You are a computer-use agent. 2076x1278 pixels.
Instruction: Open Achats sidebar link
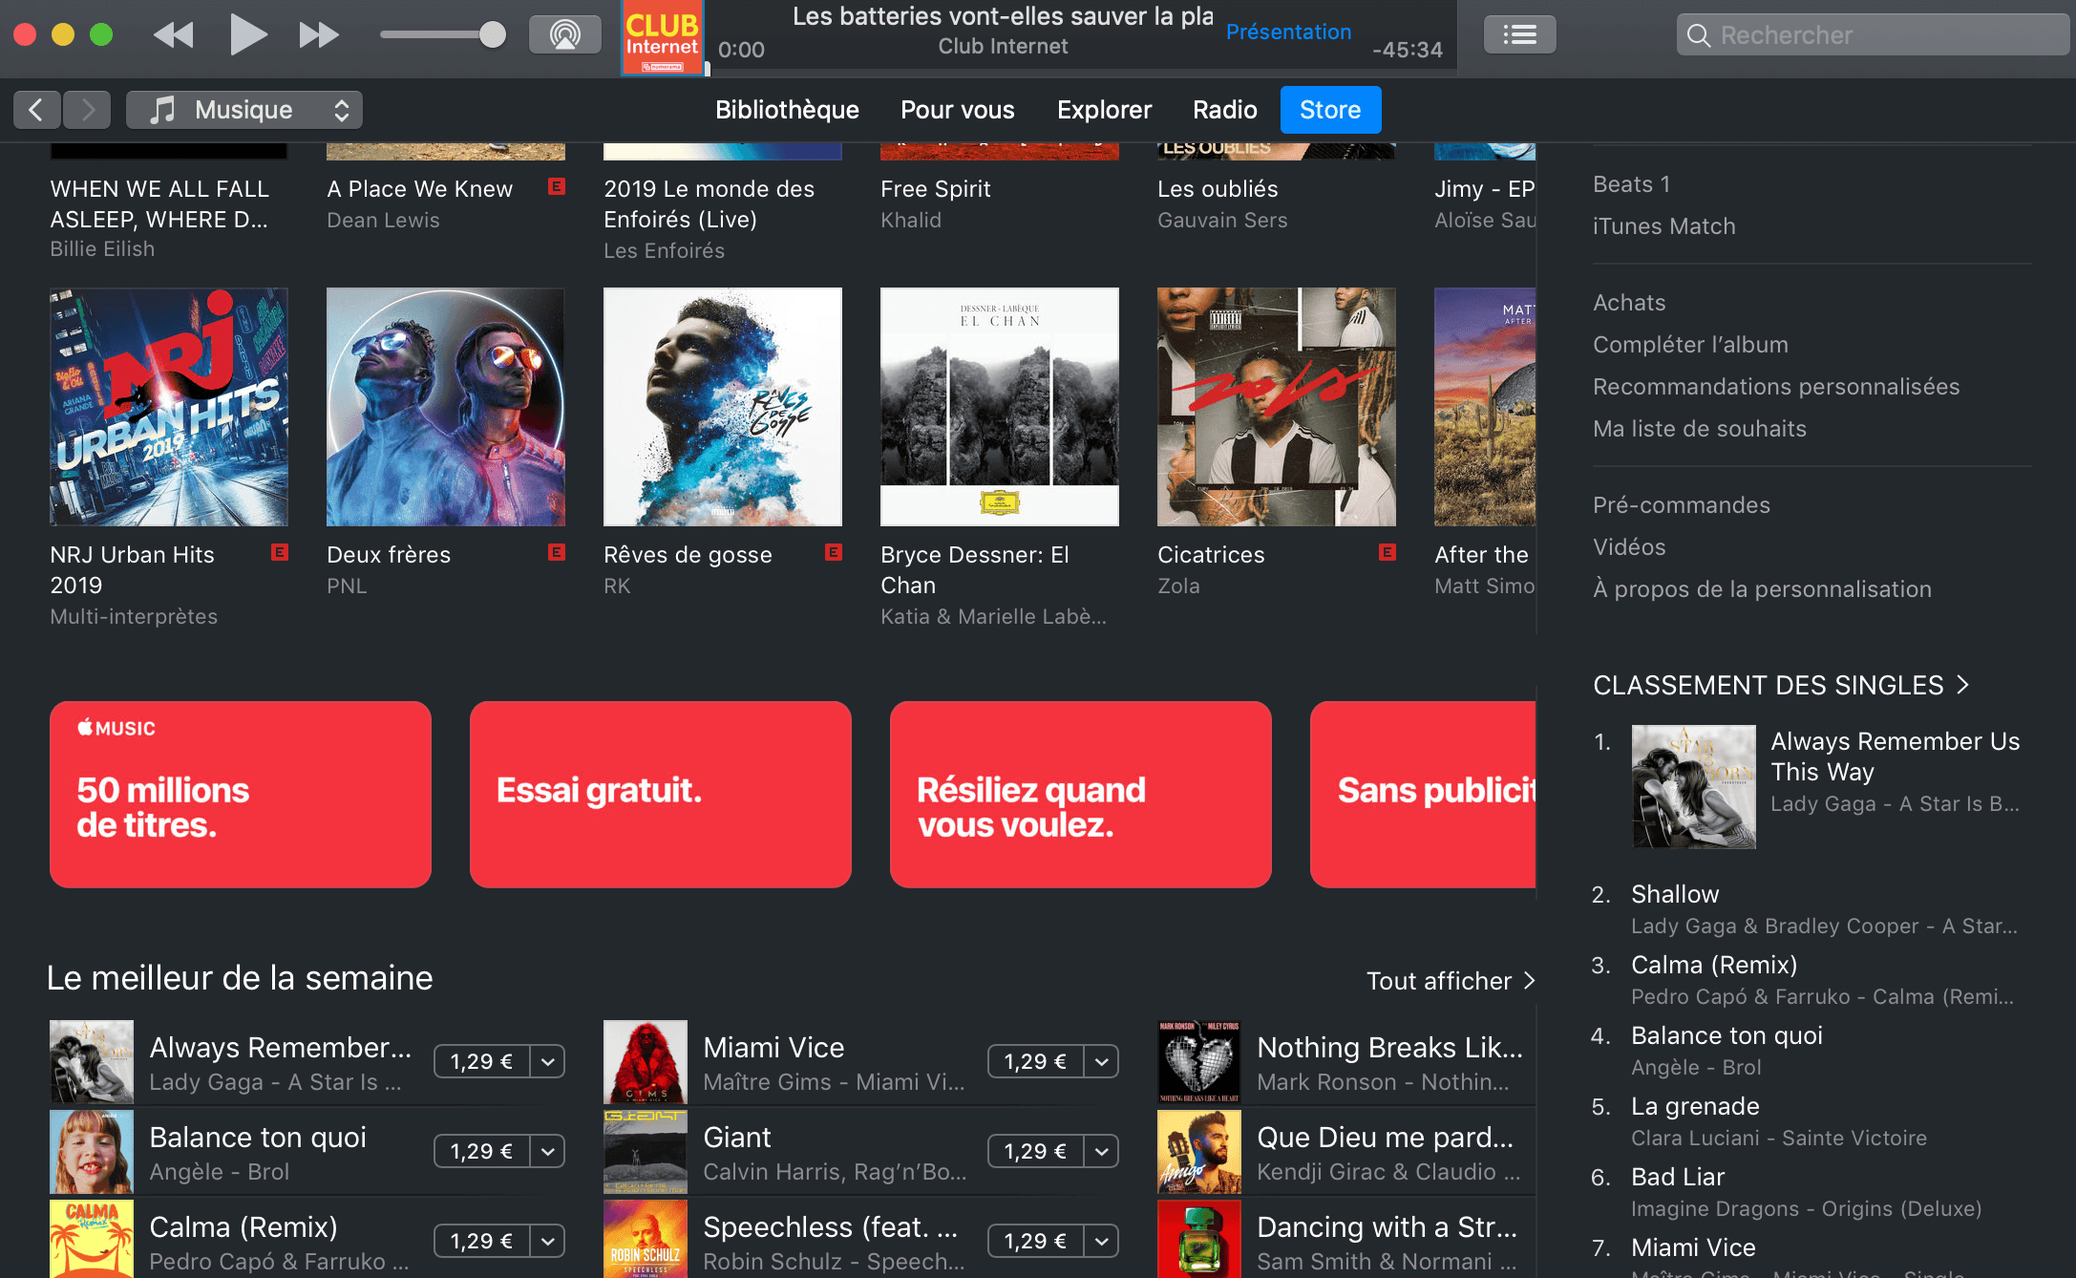pos(1629,303)
